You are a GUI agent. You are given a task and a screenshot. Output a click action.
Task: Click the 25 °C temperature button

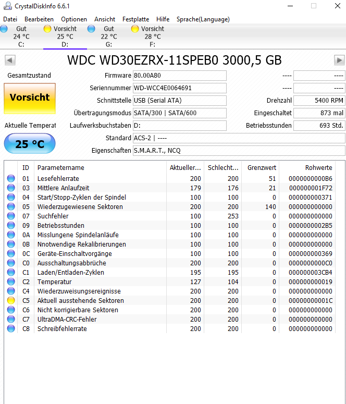click(x=30, y=143)
